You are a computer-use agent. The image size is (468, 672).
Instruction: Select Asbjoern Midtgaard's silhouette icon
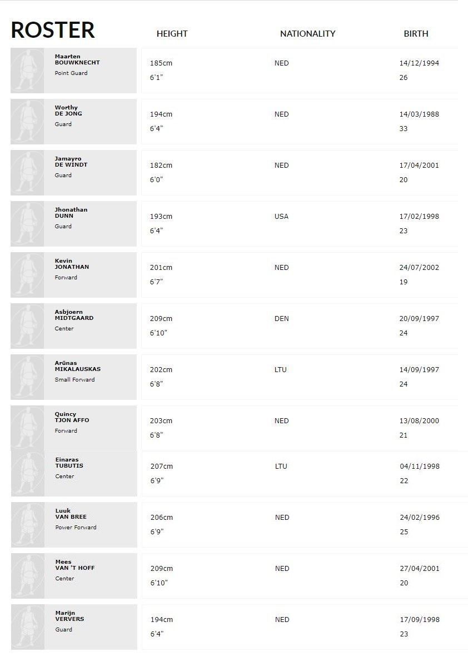pos(27,326)
